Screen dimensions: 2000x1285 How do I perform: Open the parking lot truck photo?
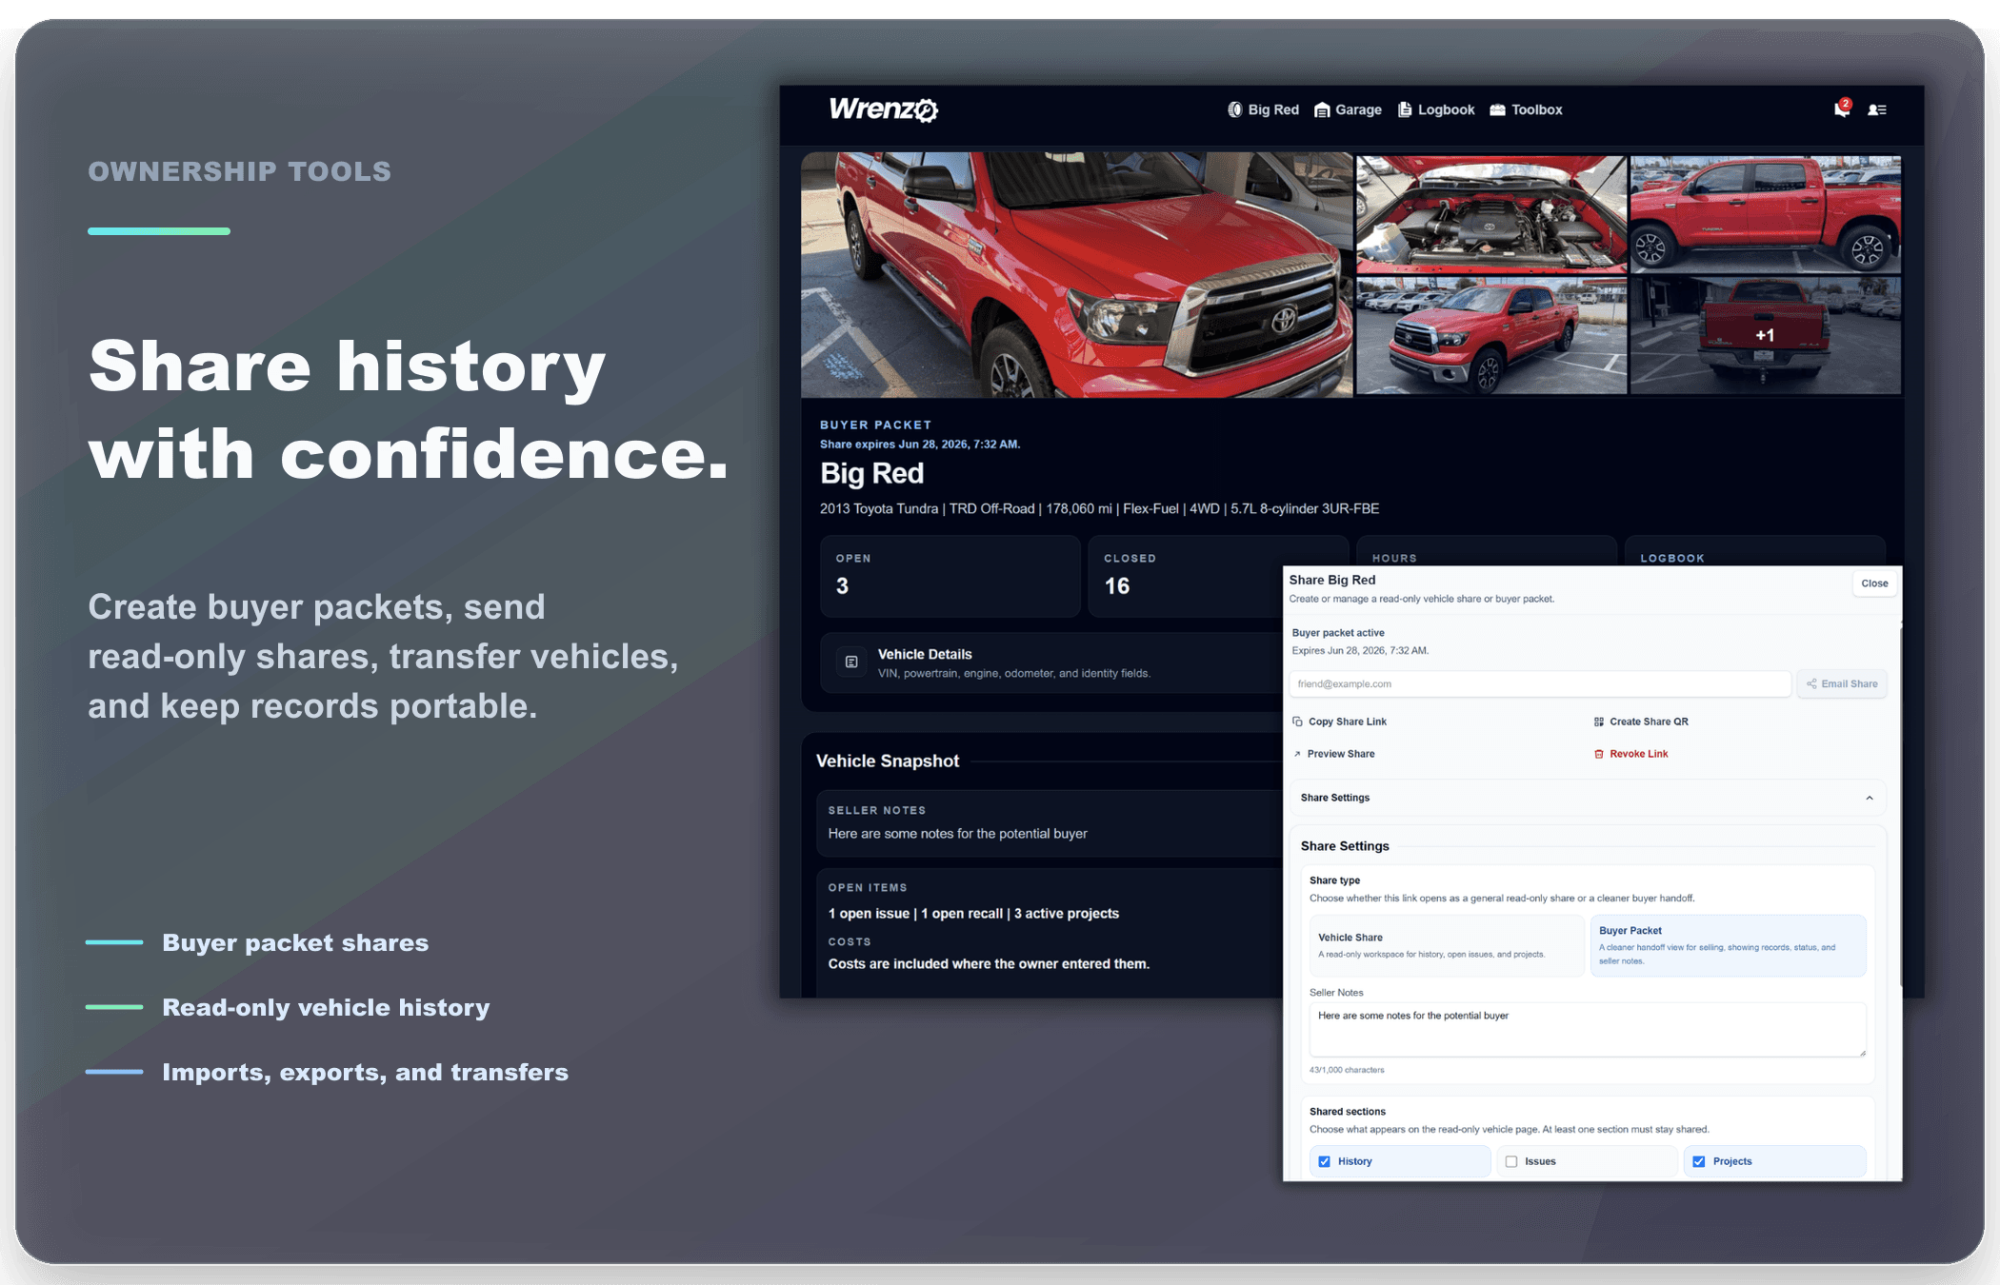pyautogui.click(x=1490, y=335)
